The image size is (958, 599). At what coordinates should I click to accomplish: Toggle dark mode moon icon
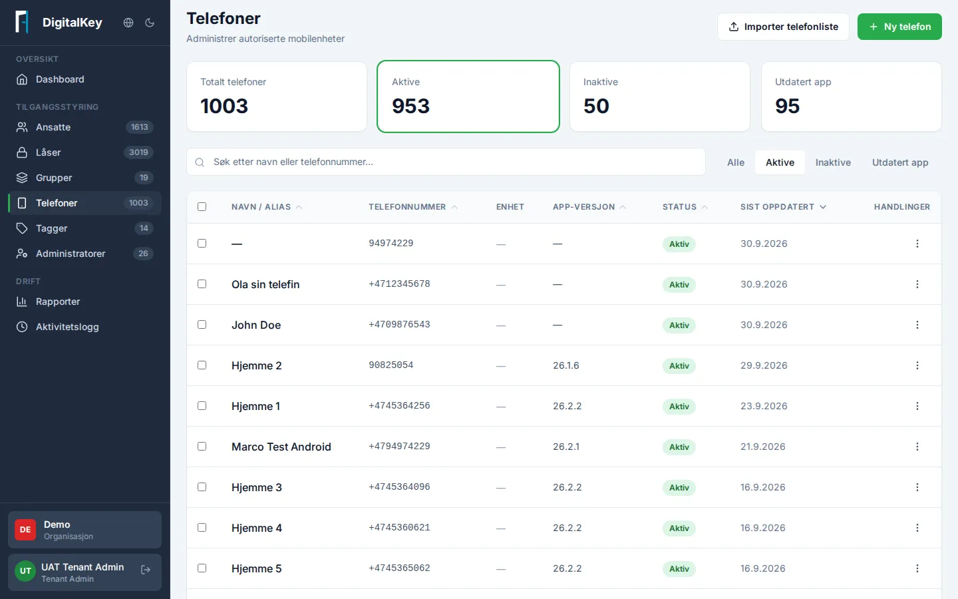(150, 23)
